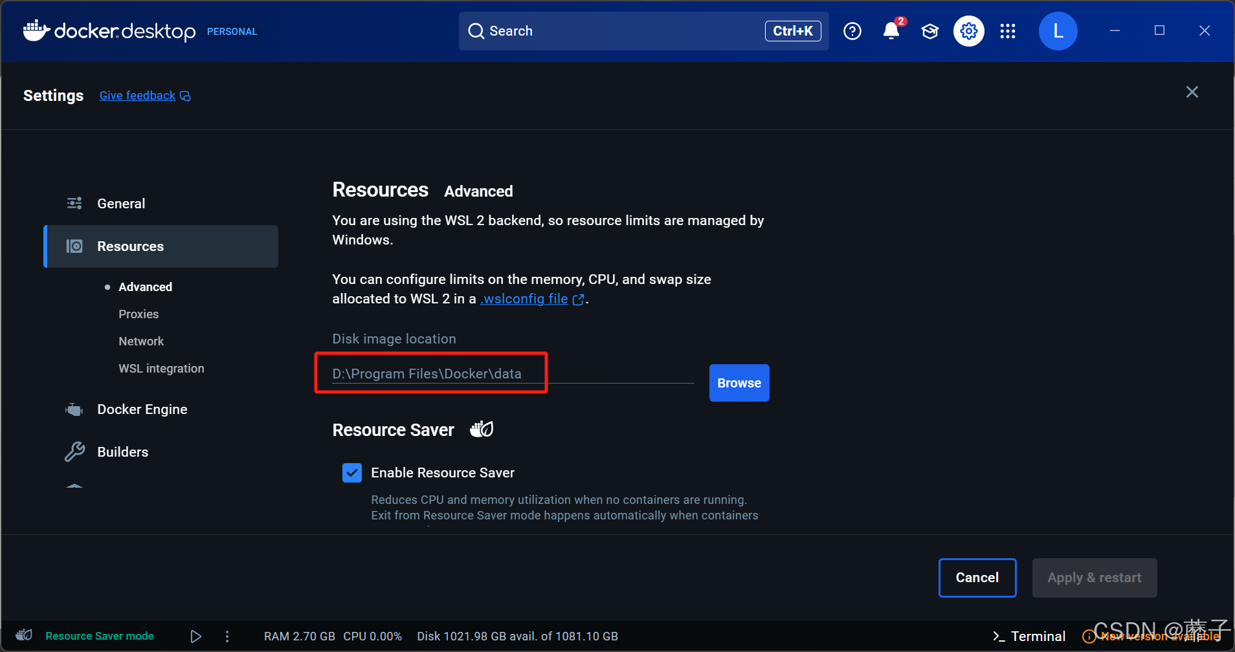
Task: Open the .wslconfig file link
Action: pyautogui.click(x=524, y=299)
